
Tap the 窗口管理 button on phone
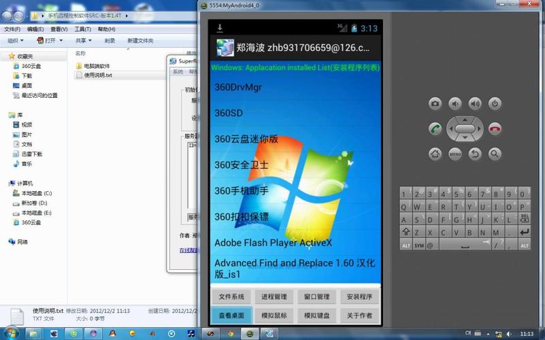tap(317, 296)
